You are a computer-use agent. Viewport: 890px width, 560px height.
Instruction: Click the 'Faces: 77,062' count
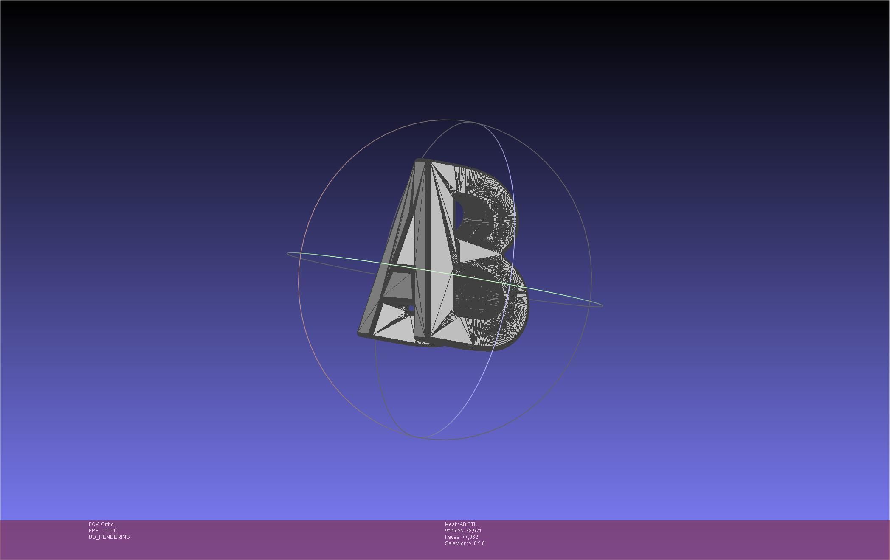(x=462, y=537)
